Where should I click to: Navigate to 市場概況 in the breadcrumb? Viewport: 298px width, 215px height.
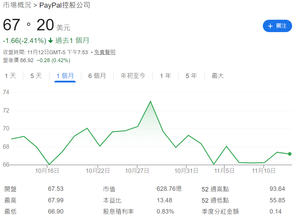(17, 5)
